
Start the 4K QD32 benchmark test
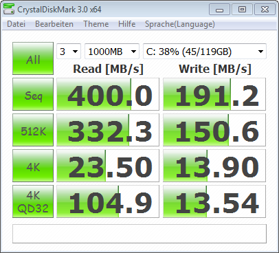[33, 201]
